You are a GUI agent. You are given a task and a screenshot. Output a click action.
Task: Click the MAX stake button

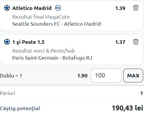tap(133, 75)
